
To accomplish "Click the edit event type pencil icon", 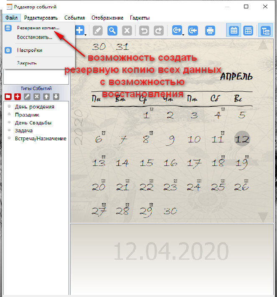I will coord(27,97).
